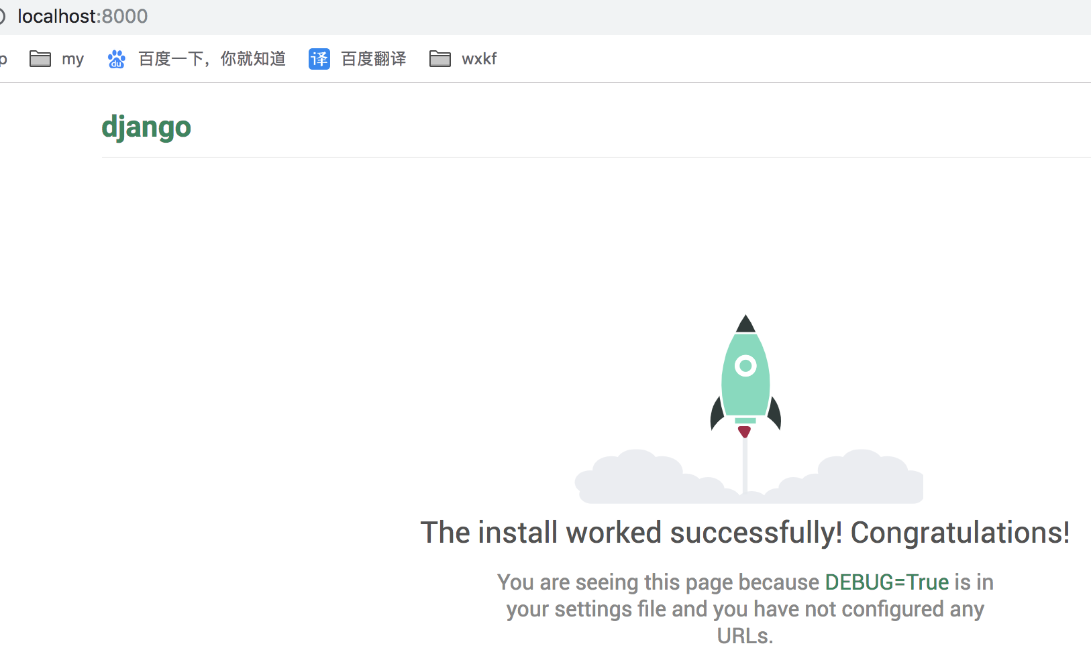Click the Baidu paw favicon

pyautogui.click(x=117, y=59)
